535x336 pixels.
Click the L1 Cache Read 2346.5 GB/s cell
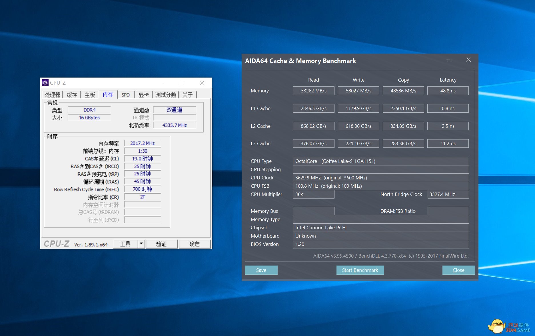314,108
